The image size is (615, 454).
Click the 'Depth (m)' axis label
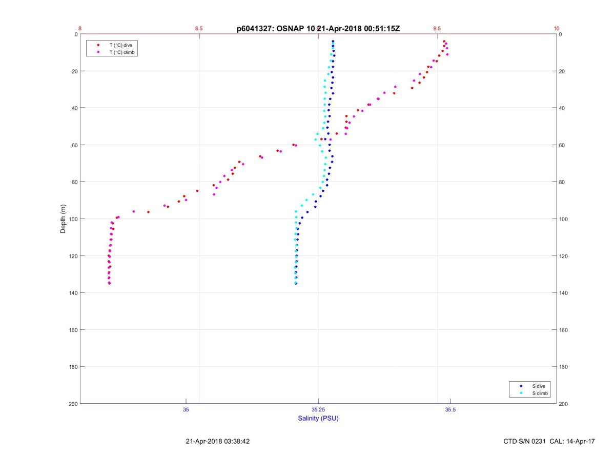(64, 219)
